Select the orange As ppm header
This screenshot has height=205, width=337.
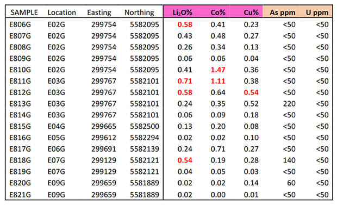281,11
